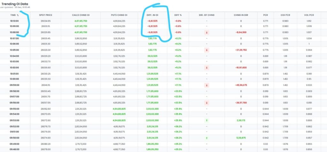Click green up arrow in 09:53:00 row
Screen dimensions: 327x152
coord(207,121)
